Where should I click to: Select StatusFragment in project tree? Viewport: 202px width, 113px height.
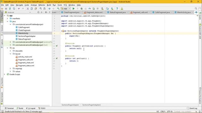coord(24,39)
